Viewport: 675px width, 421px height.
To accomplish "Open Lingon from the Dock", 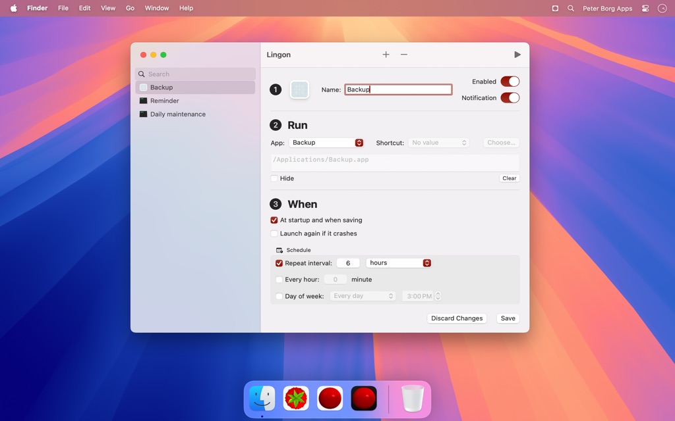I will tap(330, 398).
